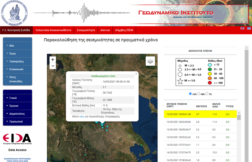Zoom out the map with minus button

53,66
